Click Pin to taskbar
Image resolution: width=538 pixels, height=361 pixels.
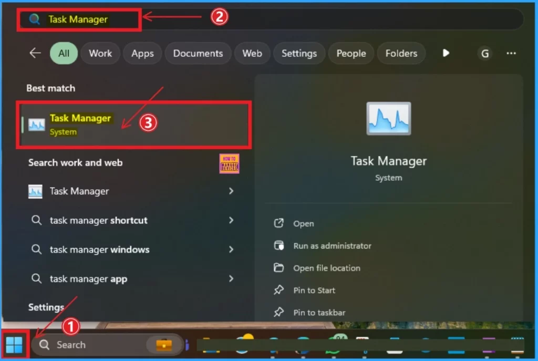click(x=319, y=313)
